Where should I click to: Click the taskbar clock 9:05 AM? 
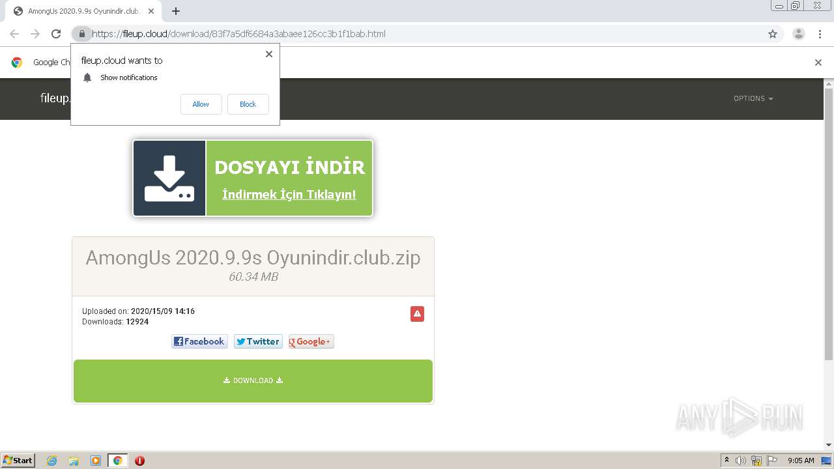[x=801, y=461]
